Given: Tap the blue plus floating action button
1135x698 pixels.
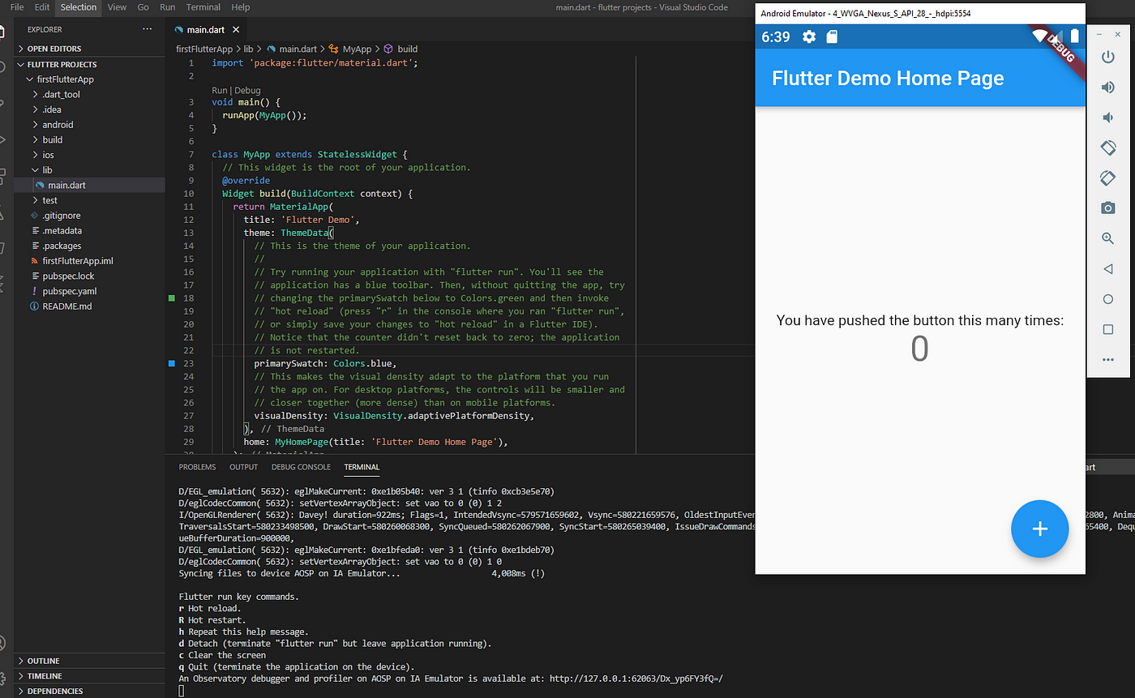Looking at the screenshot, I should tap(1039, 529).
